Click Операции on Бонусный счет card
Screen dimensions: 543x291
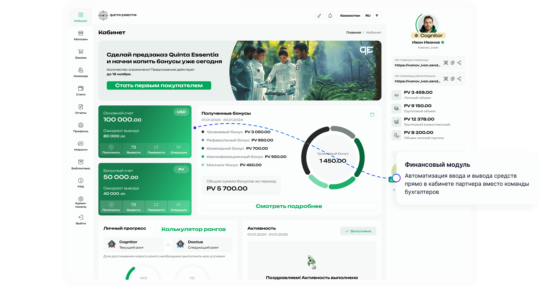(x=179, y=207)
